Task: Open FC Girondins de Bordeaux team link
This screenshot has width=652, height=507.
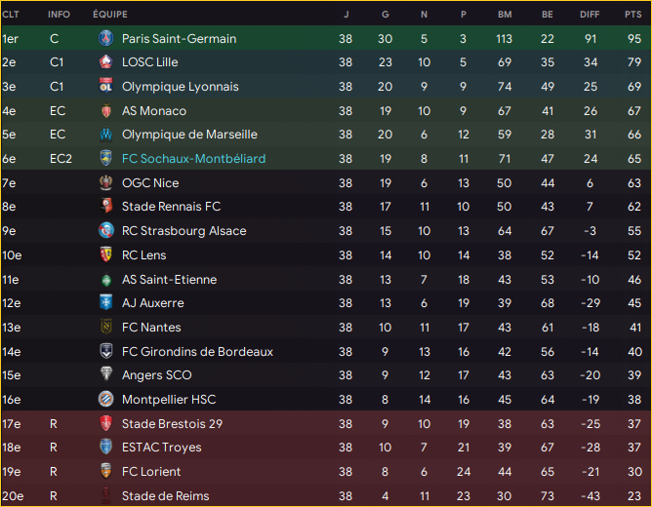Action: point(197,352)
